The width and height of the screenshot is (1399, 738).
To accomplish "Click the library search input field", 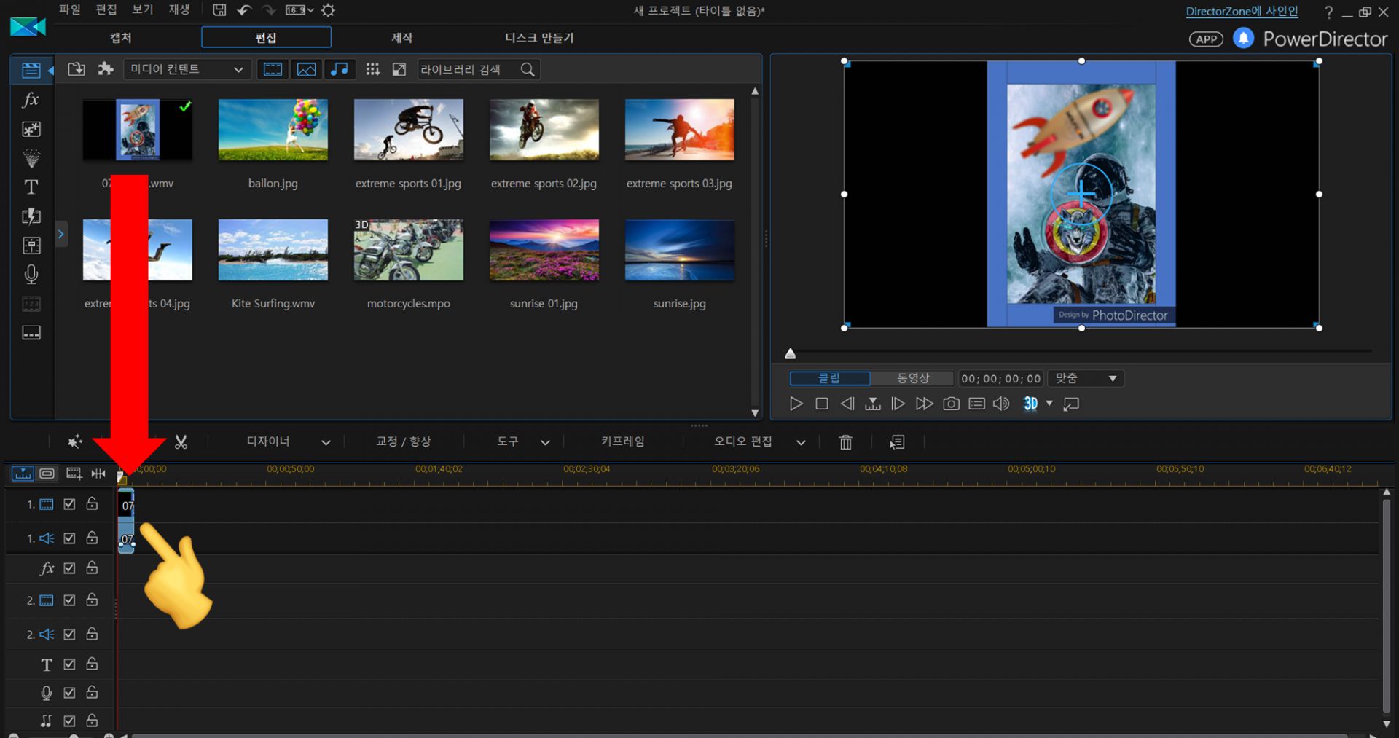I will coord(468,69).
